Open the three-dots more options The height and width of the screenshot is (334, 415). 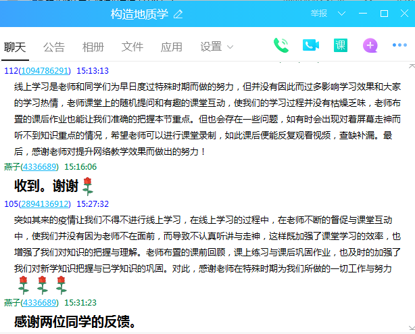point(399,45)
